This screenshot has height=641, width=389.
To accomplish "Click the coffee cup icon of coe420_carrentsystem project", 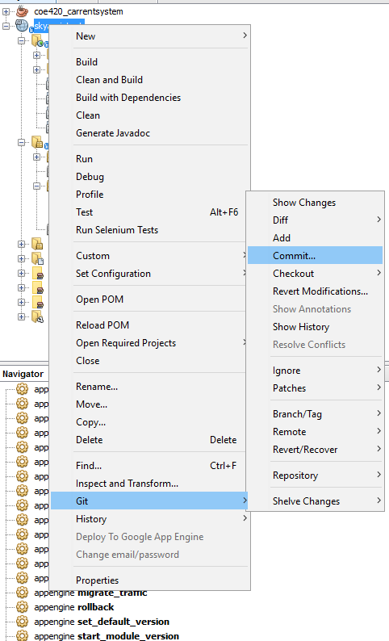I will point(22,11).
